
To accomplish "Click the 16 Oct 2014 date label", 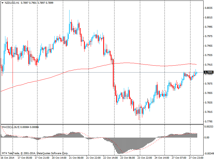I will pyautogui.click(x=8, y=158).
